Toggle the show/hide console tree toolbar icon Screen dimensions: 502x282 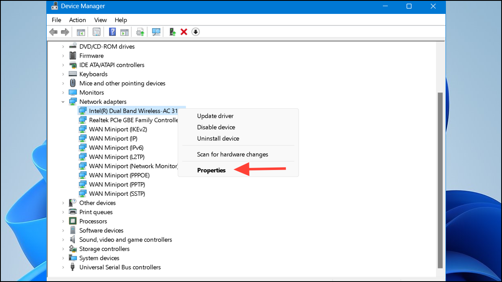tap(81, 32)
